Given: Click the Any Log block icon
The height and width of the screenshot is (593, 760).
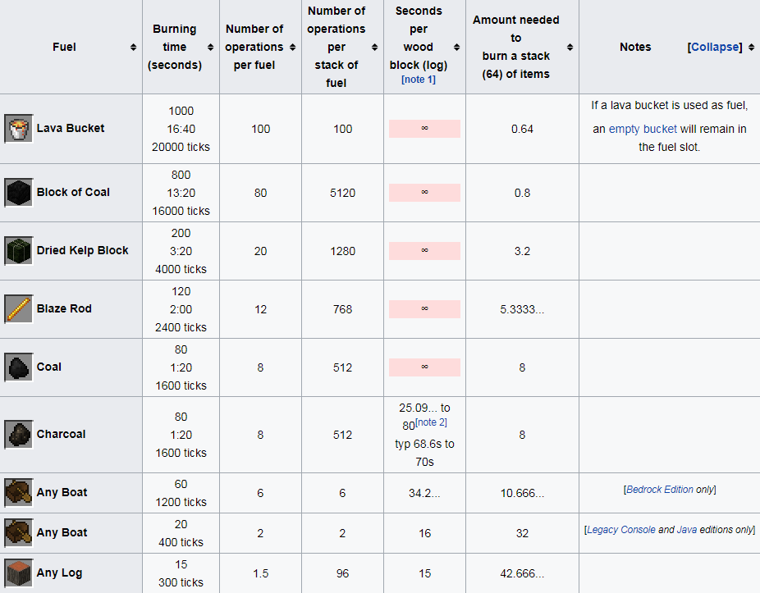Looking at the screenshot, I should tap(18, 573).
